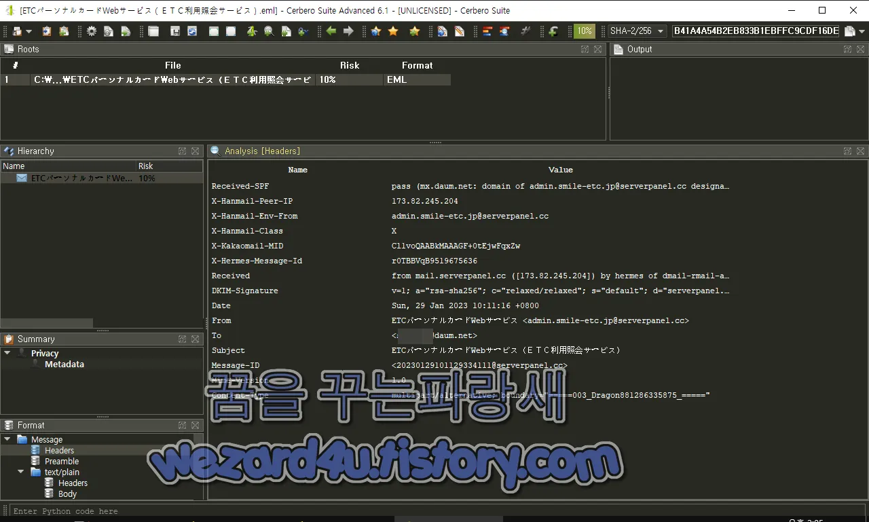Click the green upward arrow toolbar icon

tap(252, 31)
